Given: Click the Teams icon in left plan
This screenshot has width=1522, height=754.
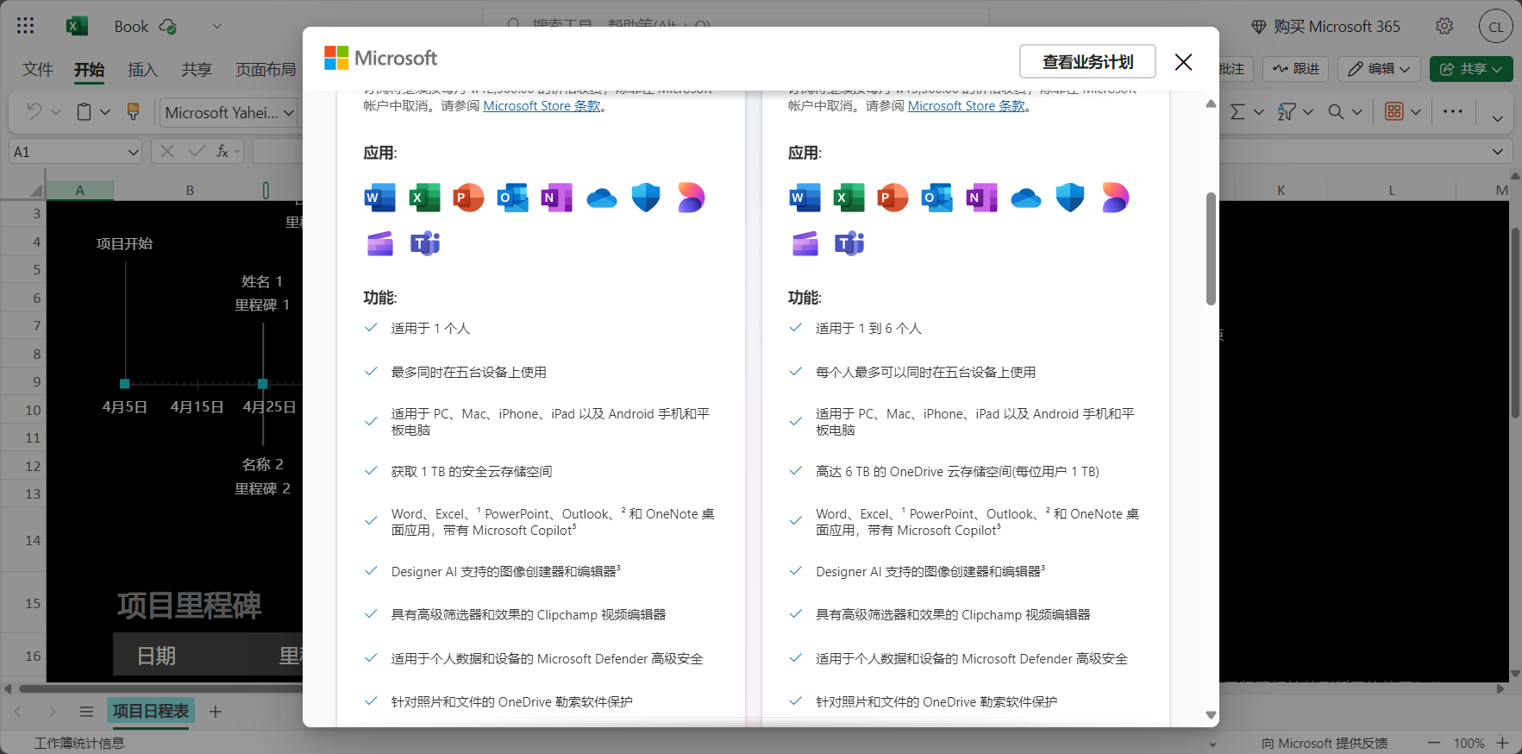Looking at the screenshot, I should (424, 243).
